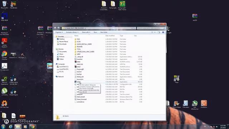Open the Organize dropdown menu

point(59,32)
